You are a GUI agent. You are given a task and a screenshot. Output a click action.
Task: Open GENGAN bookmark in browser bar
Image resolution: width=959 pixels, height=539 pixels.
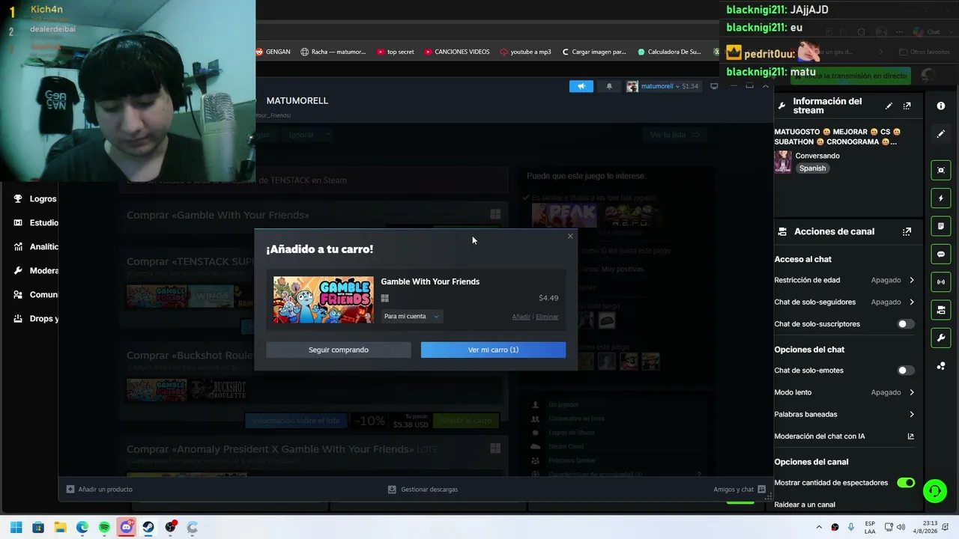[273, 52]
